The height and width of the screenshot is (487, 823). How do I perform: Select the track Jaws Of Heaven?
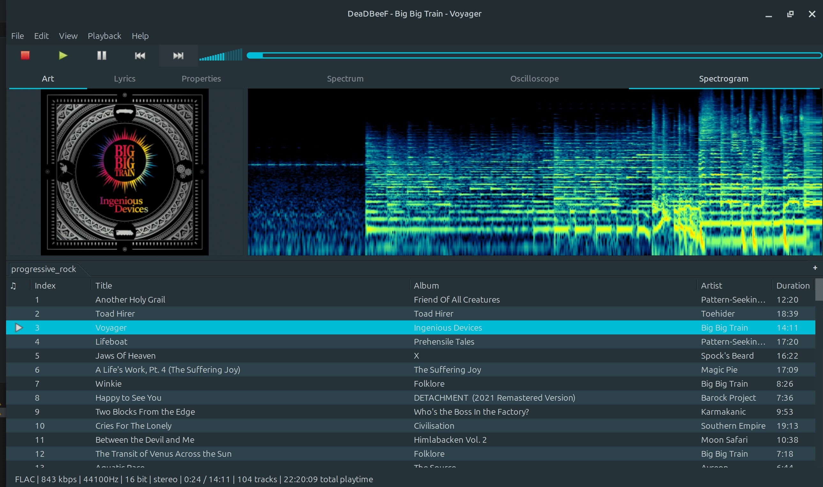pyautogui.click(x=125, y=356)
